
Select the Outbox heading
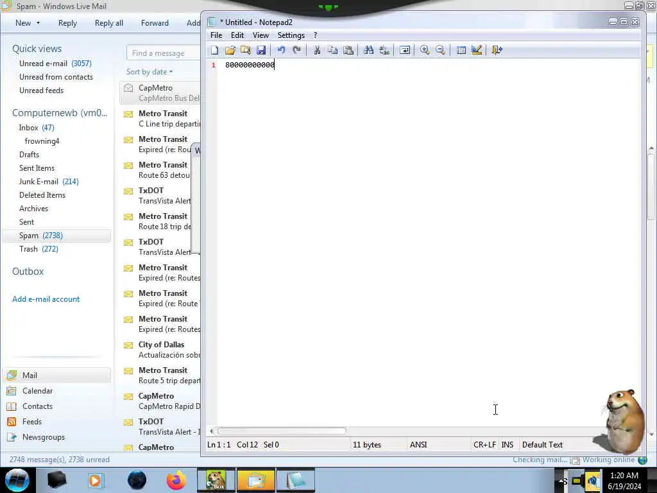click(28, 272)
